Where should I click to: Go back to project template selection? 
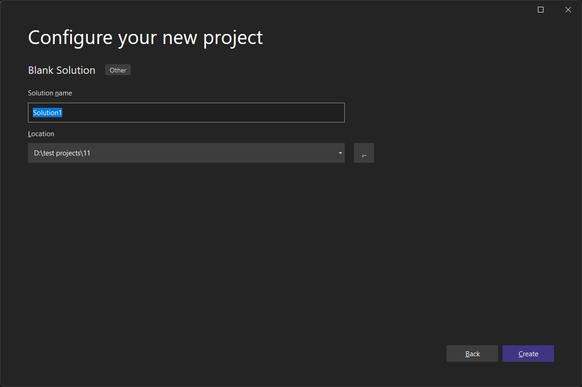472,354
